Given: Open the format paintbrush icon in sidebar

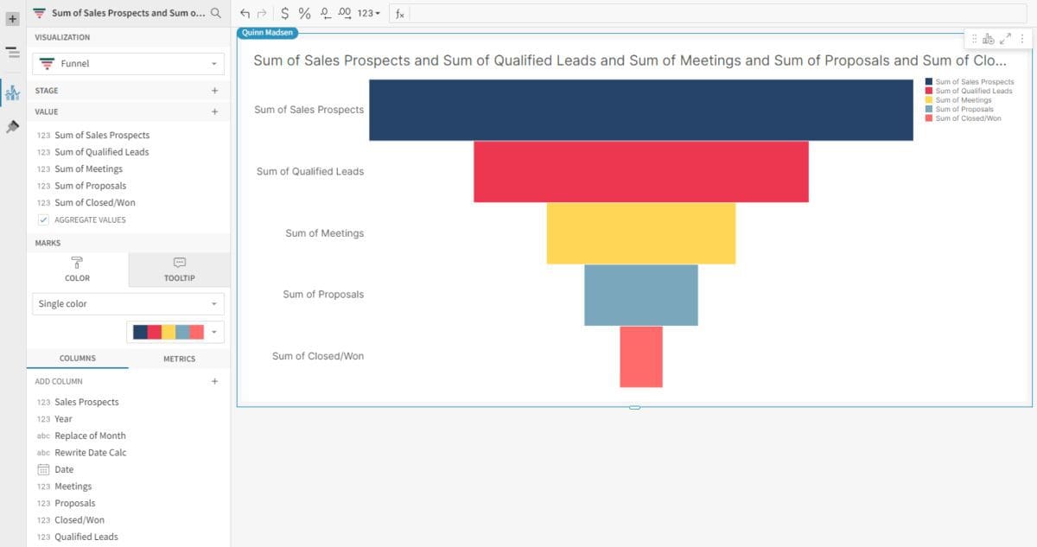Looking at the screenshot, I should pos(12,127).
